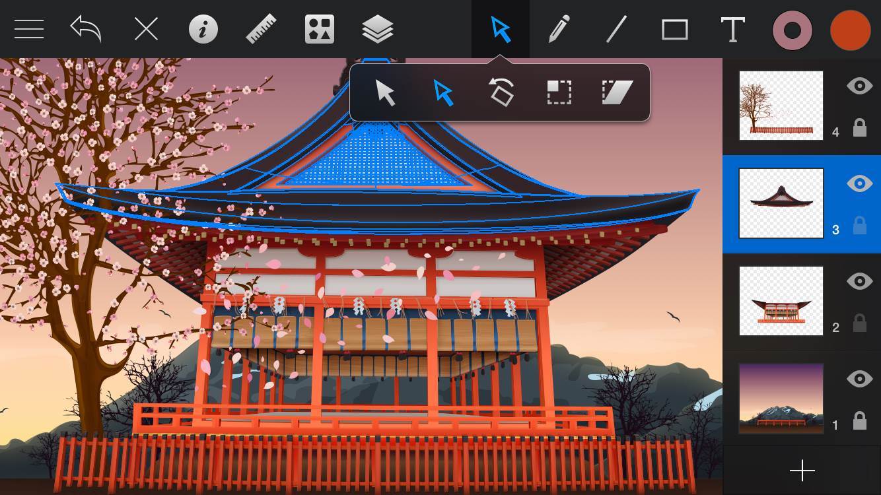Screen dimensions: 881x495
Task: Hide layer 4 with its eye icon
Action: click(x=859, y=86)
